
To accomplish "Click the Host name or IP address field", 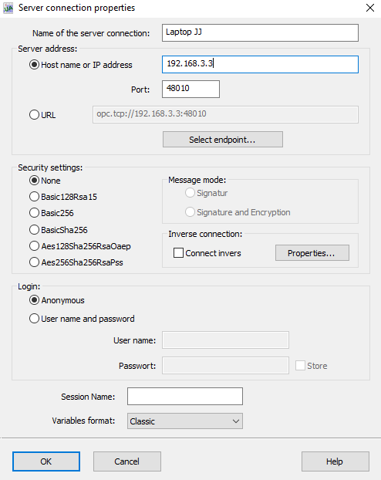I will (x=260, y=64).
